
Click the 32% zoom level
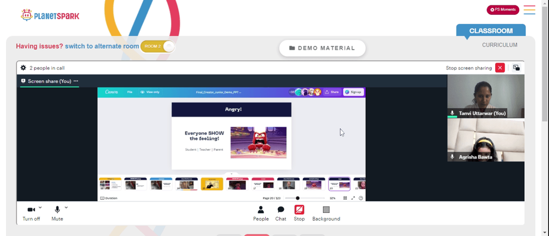[332, 198]
